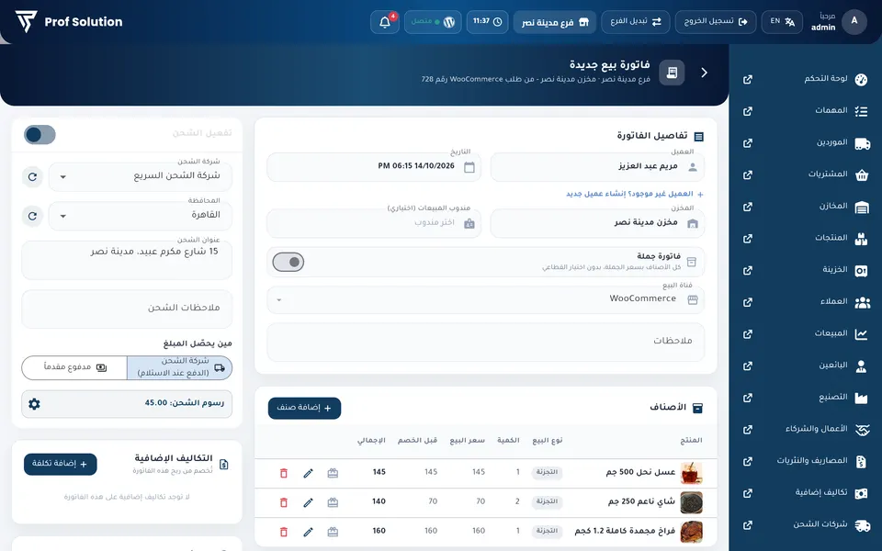Open the shipping company (شركة الشحن) dropdown
Viewport: 882px width, 551px height.
[140, 176]
